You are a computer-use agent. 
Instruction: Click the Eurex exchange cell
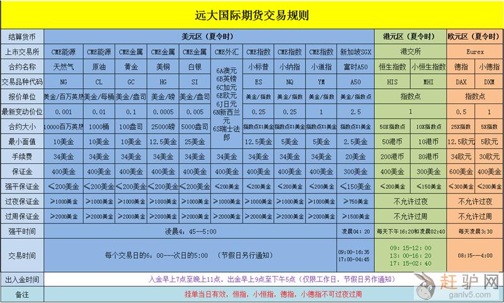tap(474, 52)
